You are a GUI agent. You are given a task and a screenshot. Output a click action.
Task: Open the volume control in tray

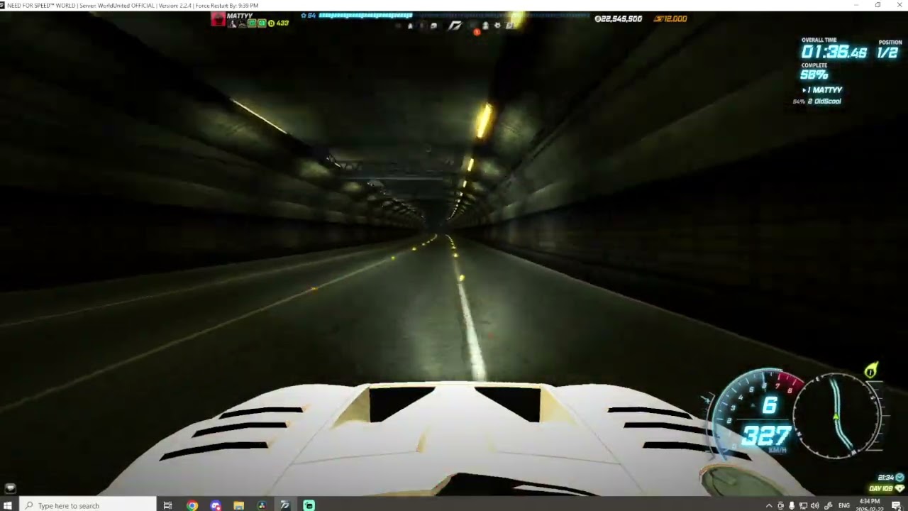click(x=814, y=505)
